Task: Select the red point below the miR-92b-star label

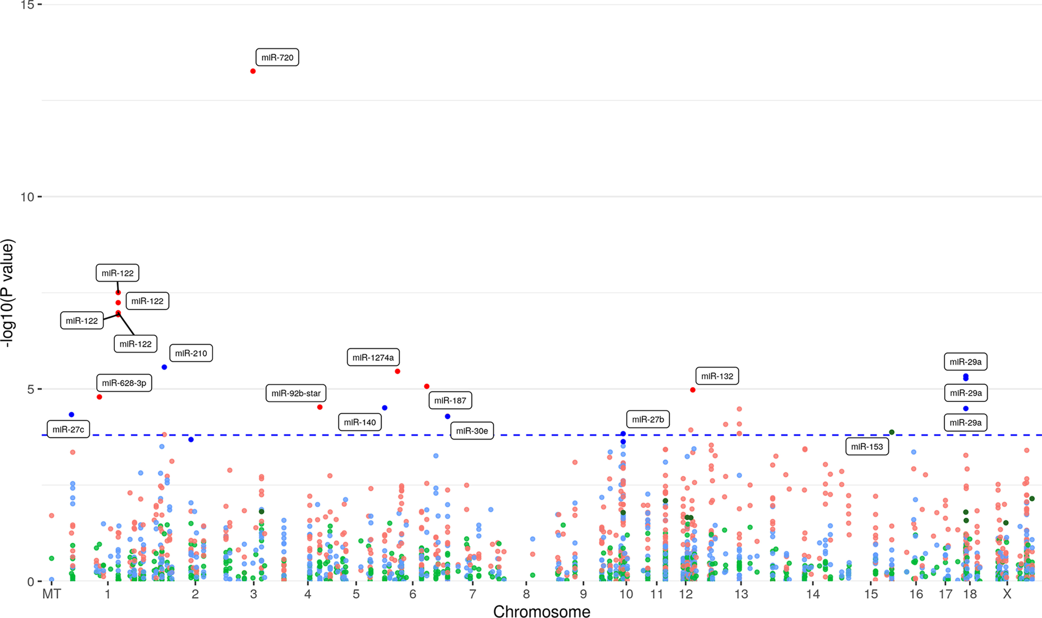Action: (x=320, y=407)
